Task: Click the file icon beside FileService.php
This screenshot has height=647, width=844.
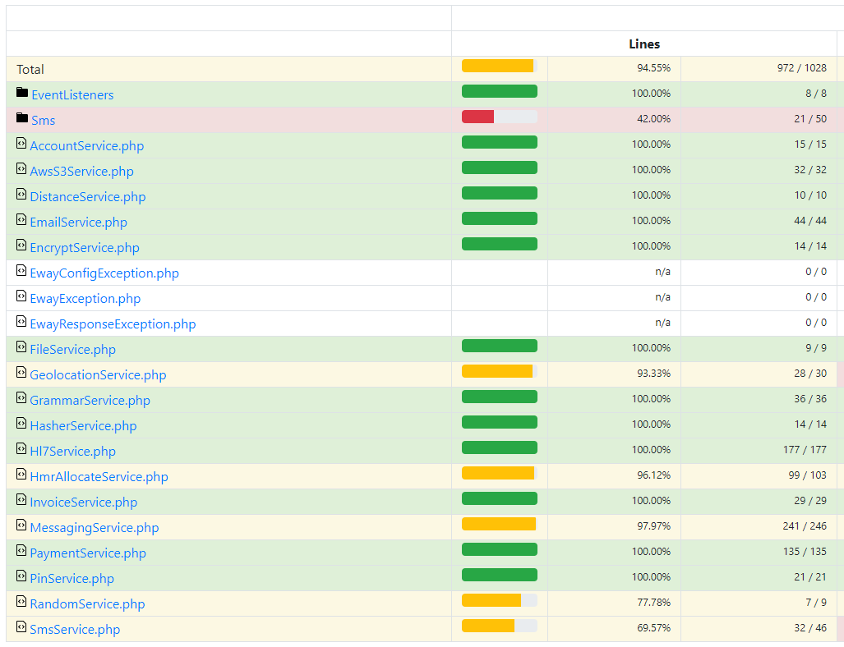Action: coord(21,346)
